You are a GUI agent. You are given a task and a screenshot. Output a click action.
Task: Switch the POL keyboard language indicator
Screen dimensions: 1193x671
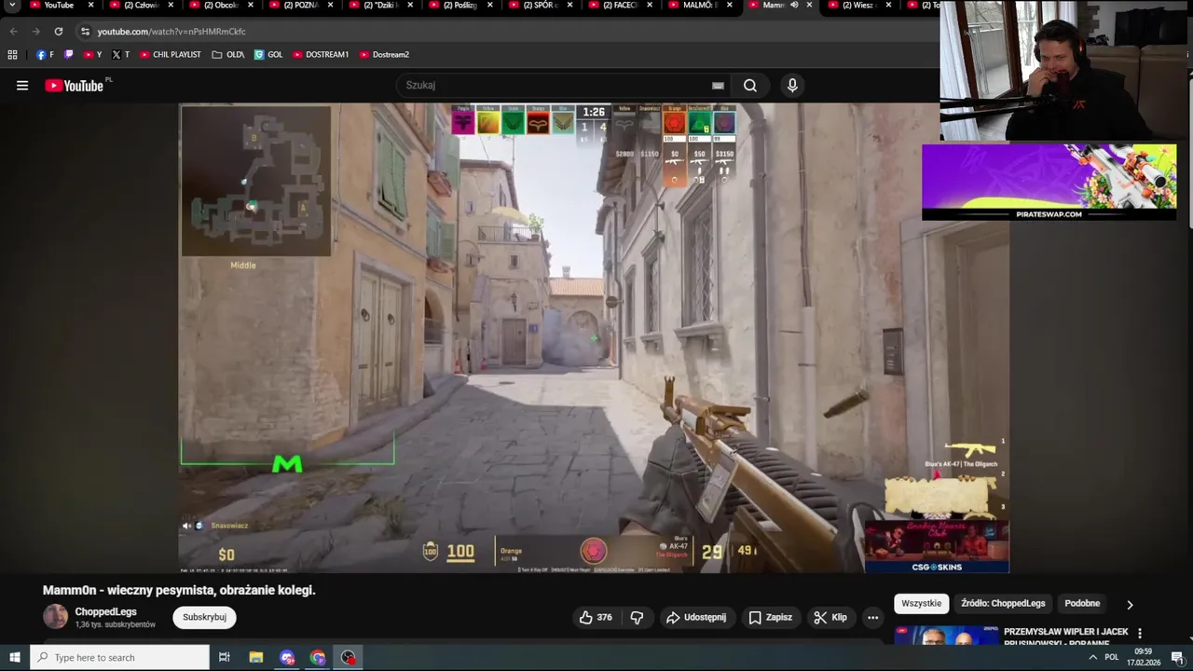pyautogui.click(x=1111, y=657)
